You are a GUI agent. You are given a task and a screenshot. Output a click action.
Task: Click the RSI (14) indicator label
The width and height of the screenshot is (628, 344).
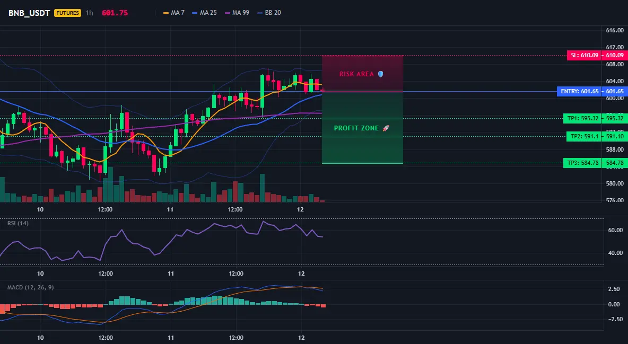18,223
